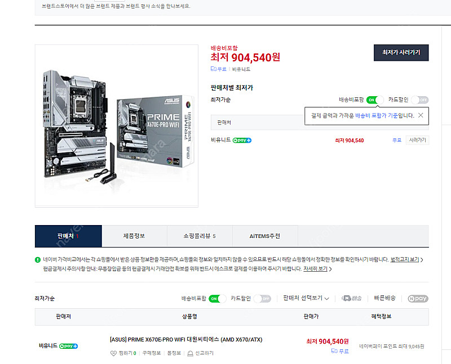Open the 구매정보 link

[x=152, y=353]
